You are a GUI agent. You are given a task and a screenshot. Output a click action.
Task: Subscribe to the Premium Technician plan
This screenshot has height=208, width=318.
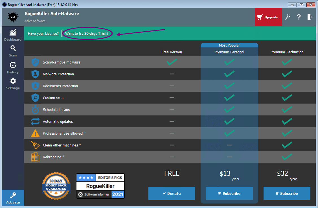pyautogui.click(x=287, y=193)
